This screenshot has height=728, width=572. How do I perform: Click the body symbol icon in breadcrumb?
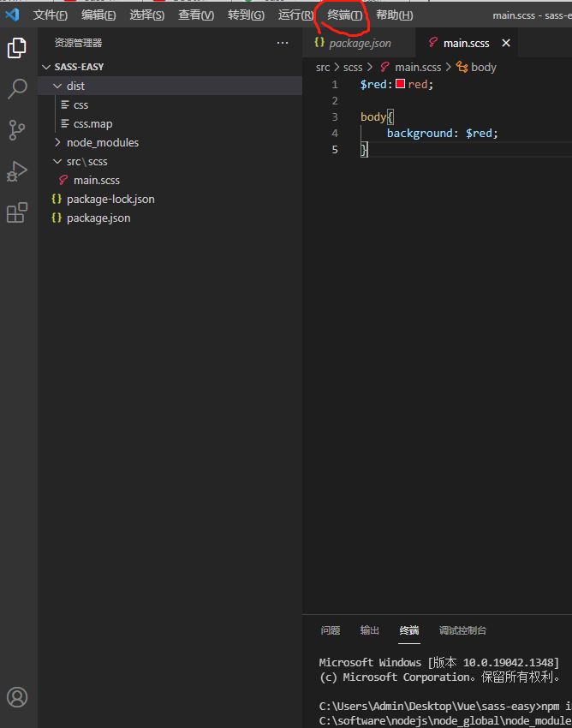(462, 68)
